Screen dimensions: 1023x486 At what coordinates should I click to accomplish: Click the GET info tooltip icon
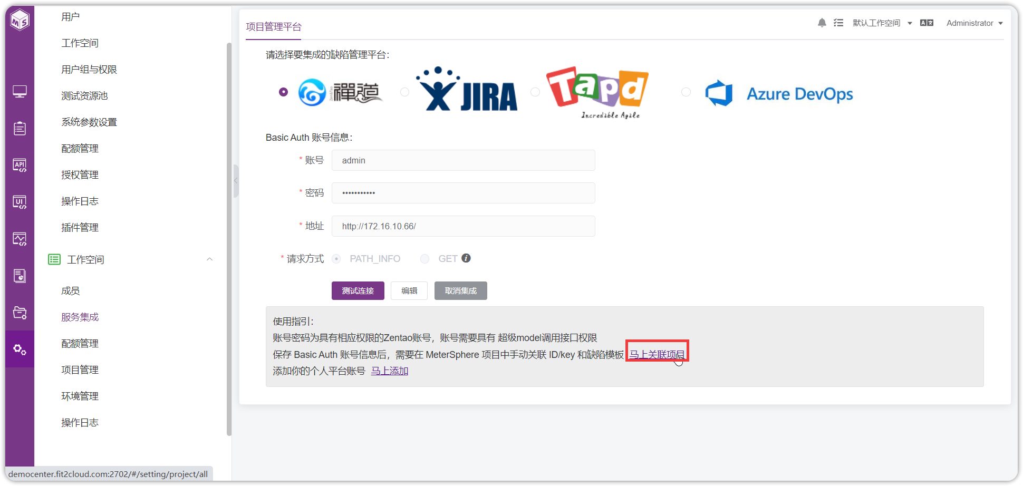[x=466, y=258]
